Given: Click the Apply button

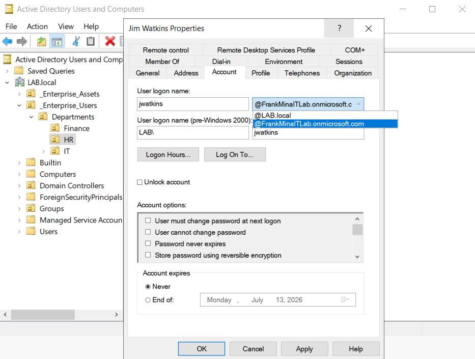Looking at the screenshot, I should [x=304, y=349].
